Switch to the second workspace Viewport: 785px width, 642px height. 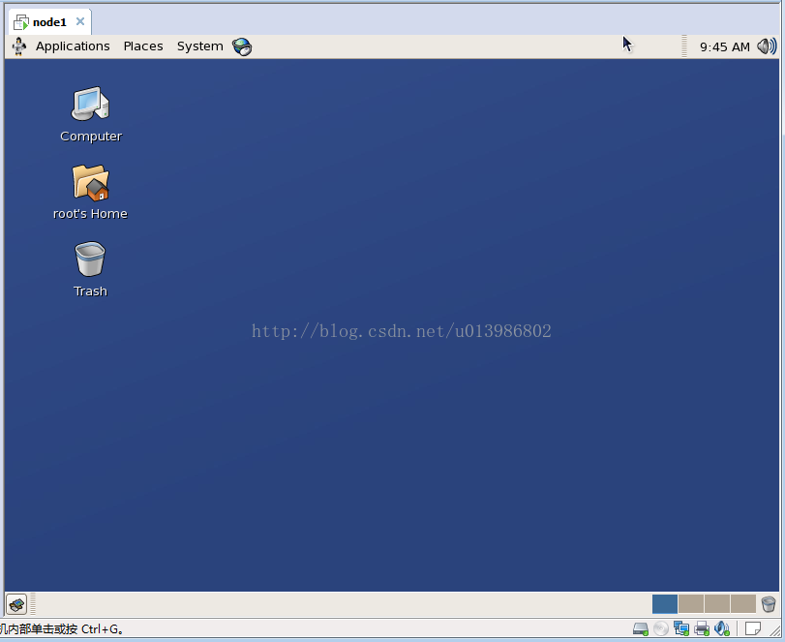pos(691,604)
